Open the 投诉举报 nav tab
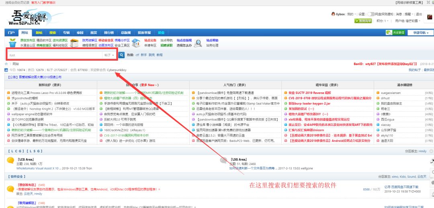This screenshot has width=434, height=208. 144,33
